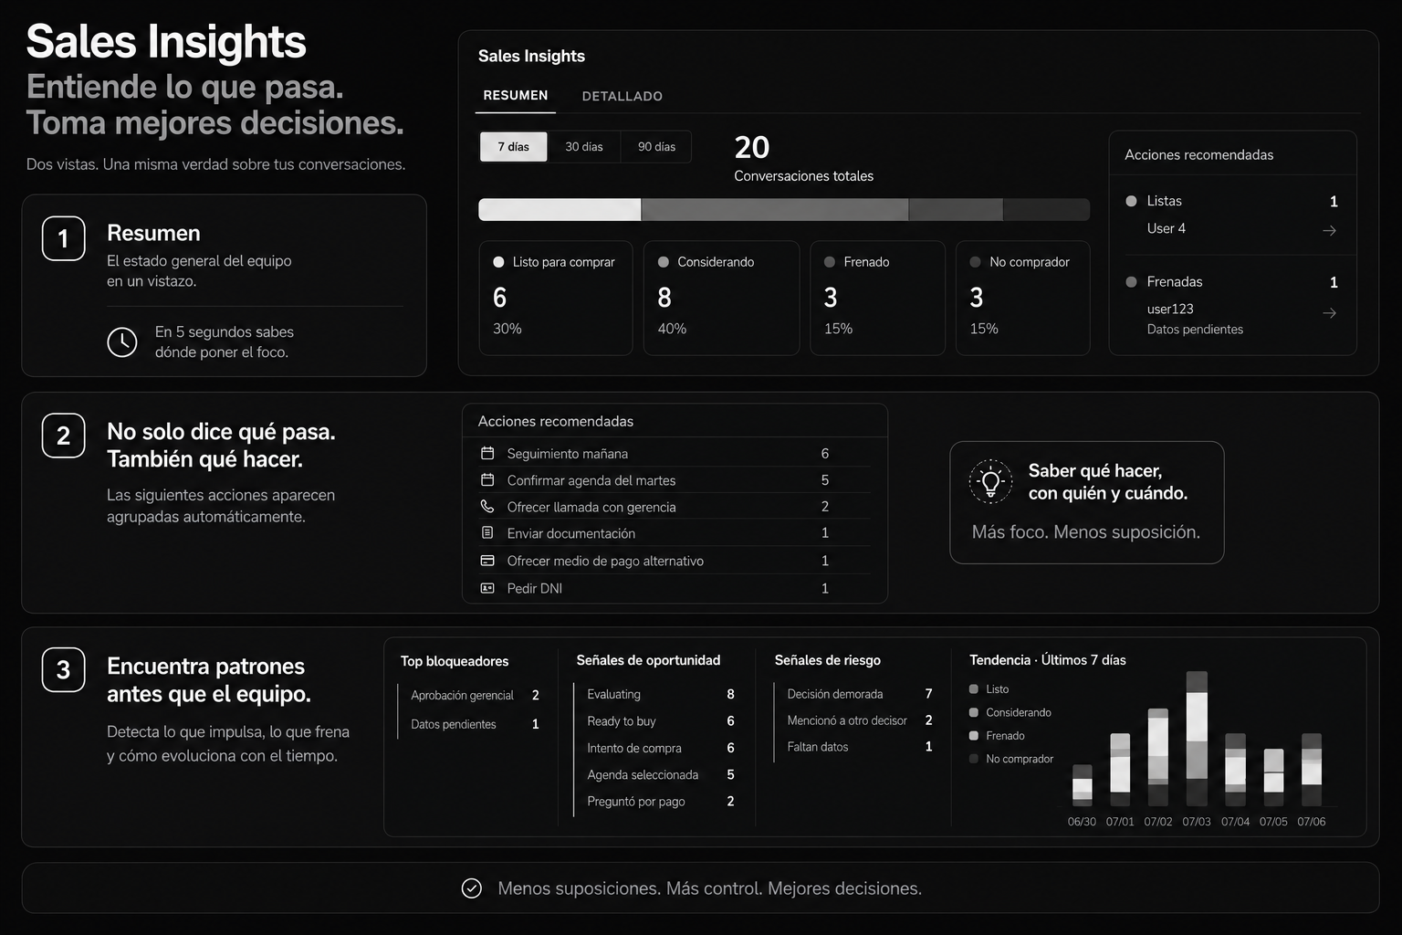Click the clock icon in Resumen card

point(122,342)
